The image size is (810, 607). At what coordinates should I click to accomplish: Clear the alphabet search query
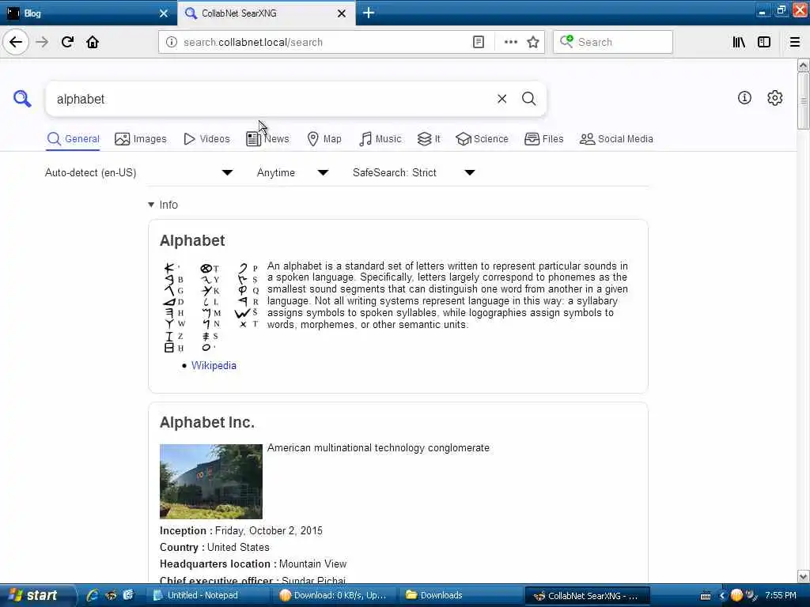(502, 99)
